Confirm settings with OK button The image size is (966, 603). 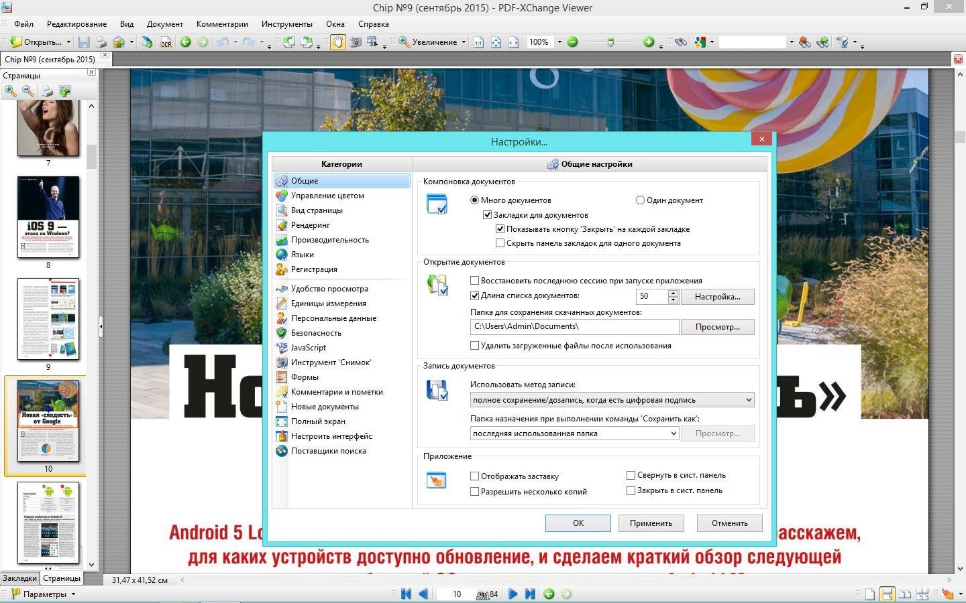coord(578,523)
